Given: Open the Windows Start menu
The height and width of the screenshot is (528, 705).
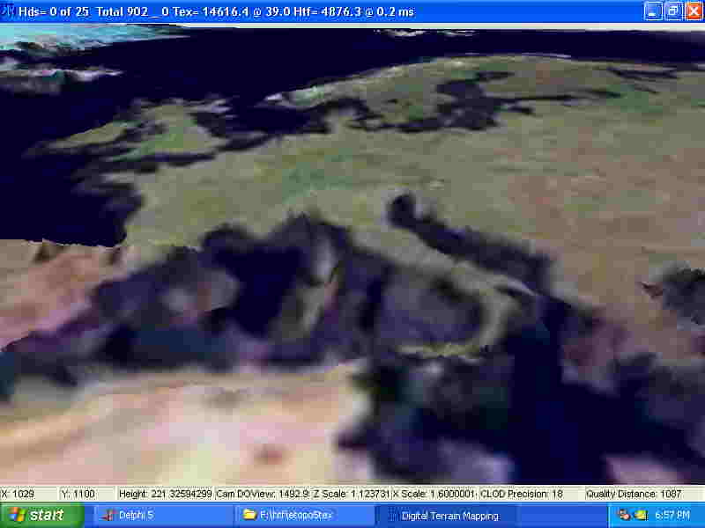Looking at the screenshot, I should pyautogui.click(x=37, y=515).
